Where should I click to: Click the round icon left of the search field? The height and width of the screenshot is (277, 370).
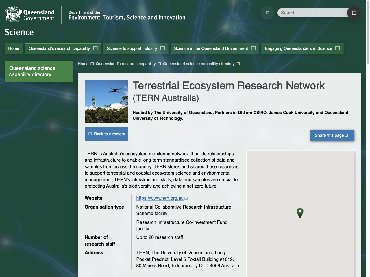pos(267,13)
